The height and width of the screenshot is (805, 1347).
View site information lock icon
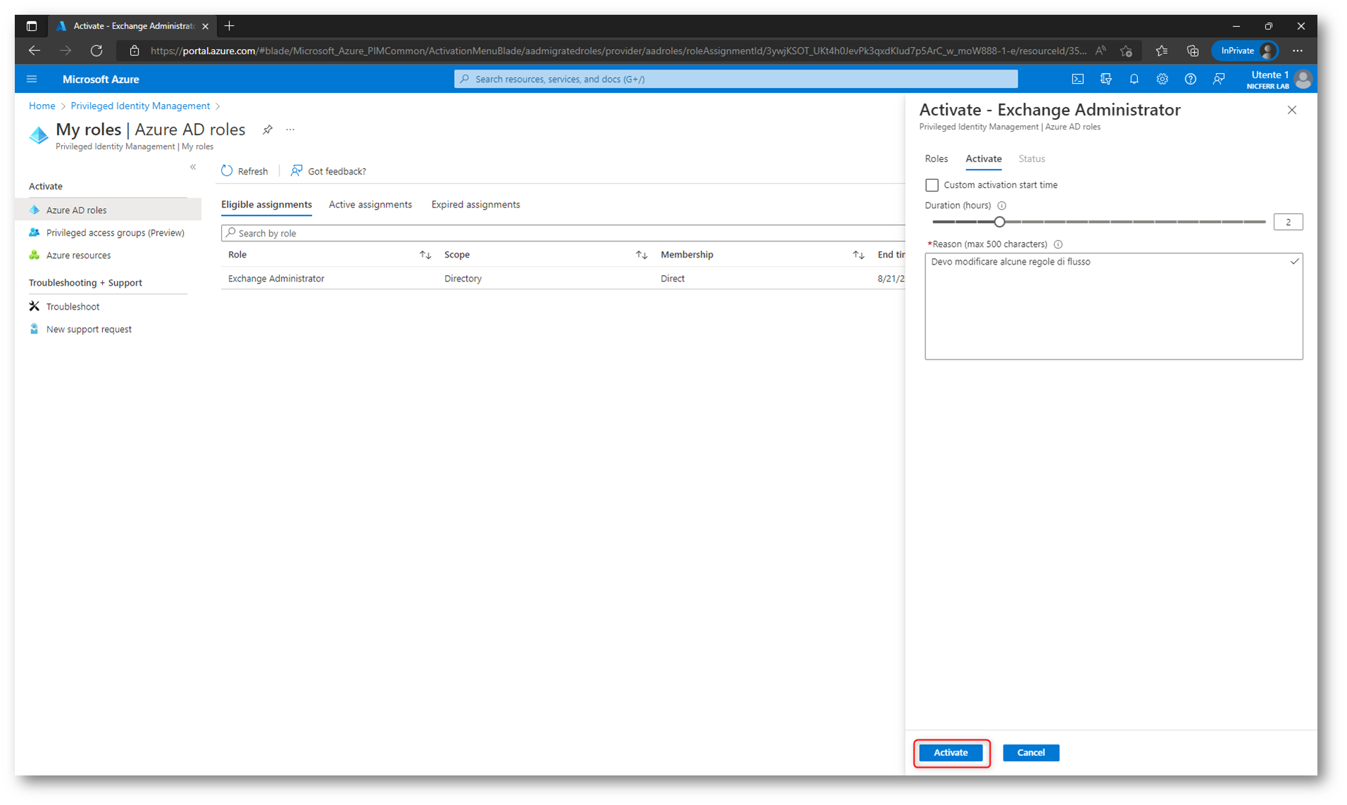134,51
